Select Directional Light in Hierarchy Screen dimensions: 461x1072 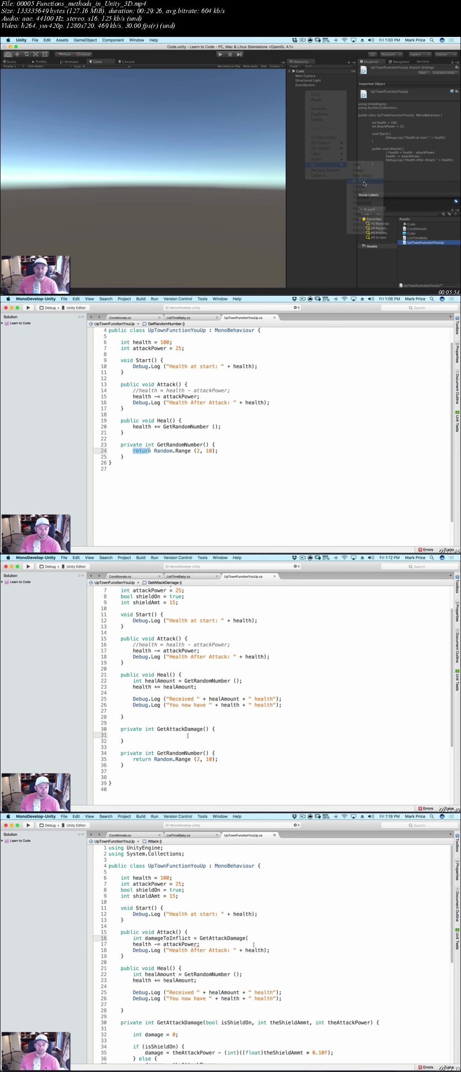(x=308, y=81)
